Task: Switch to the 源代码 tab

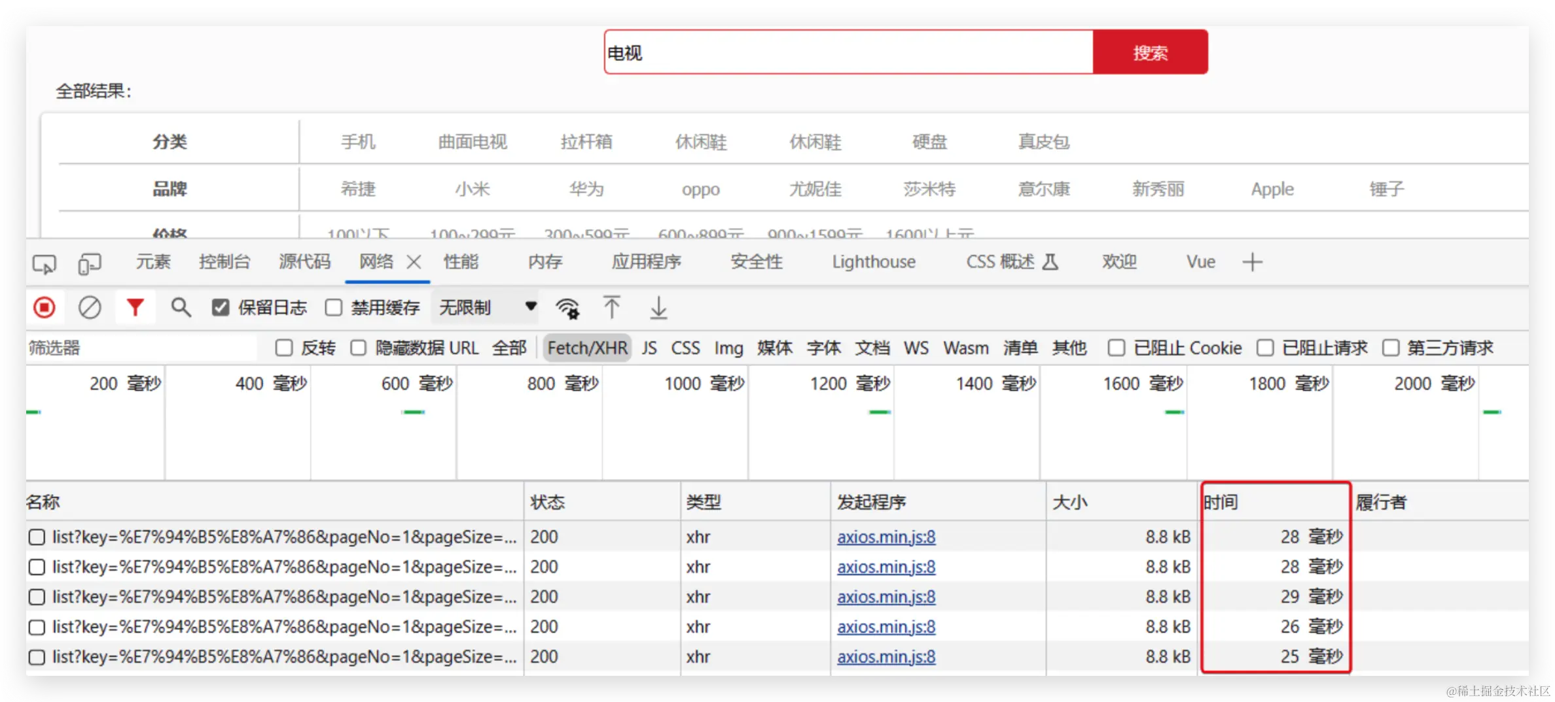Action: tap(304, 262)
